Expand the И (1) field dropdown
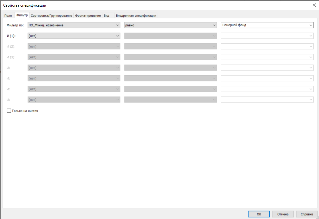 117,36
